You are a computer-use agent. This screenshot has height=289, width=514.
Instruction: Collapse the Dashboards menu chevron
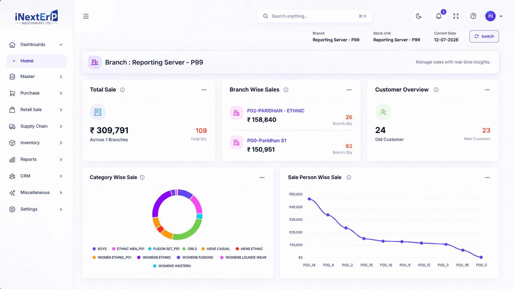tap(61, 45)
